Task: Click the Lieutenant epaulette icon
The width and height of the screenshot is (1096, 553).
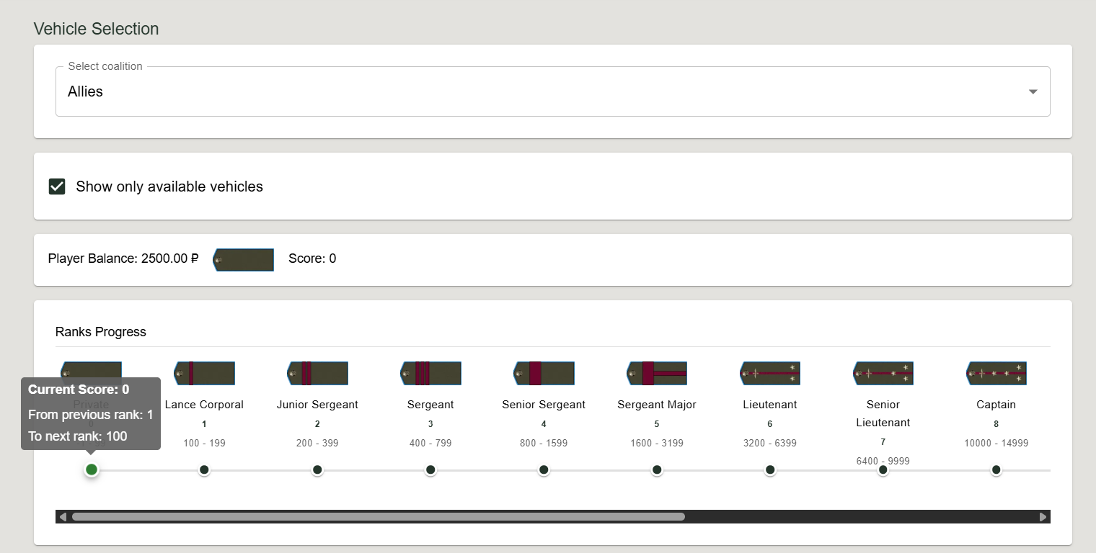Action: pyautogui.click(x=770, y=373)
